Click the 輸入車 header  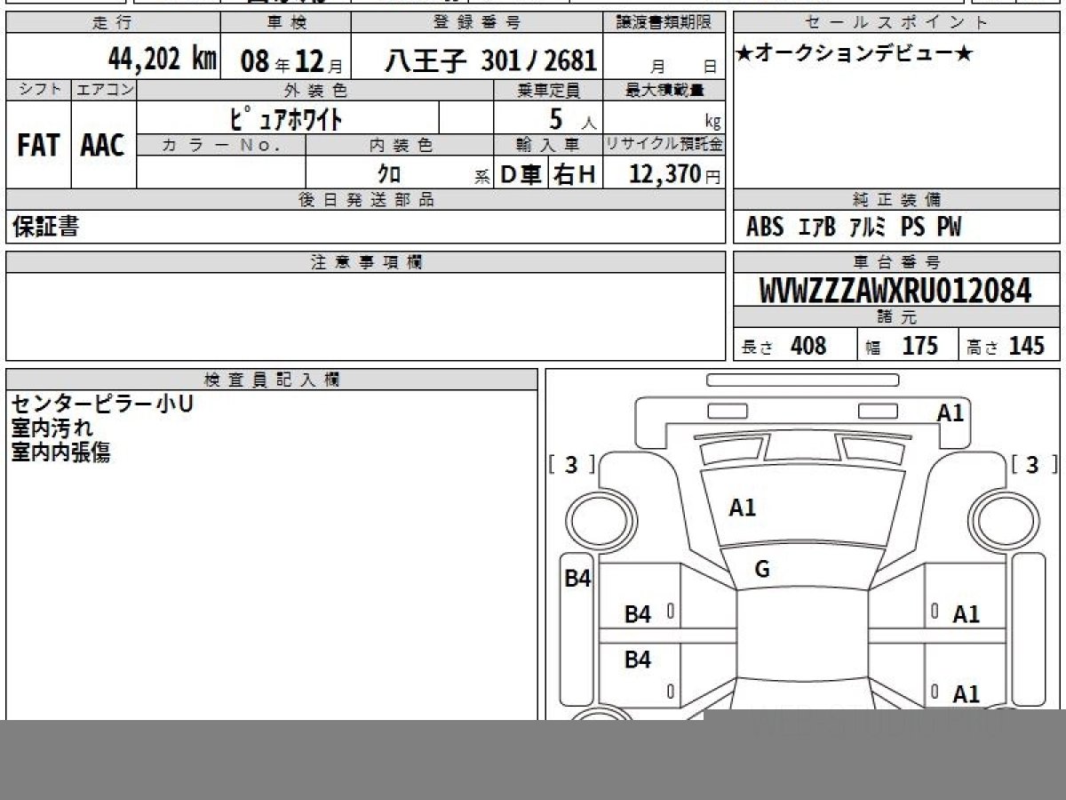548,145
